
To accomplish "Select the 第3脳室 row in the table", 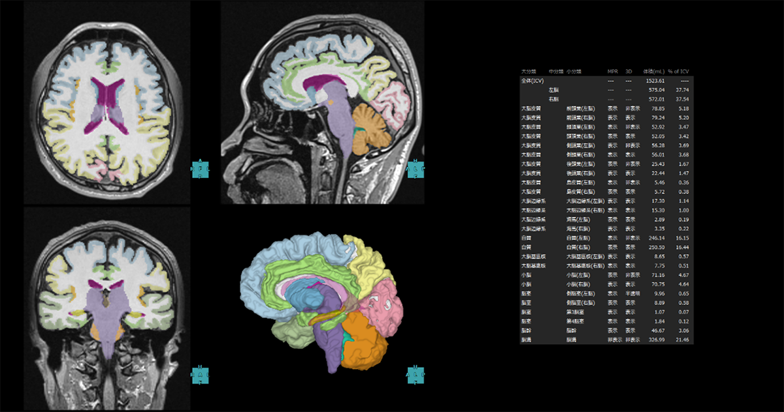I will click(x=575, y=312).
